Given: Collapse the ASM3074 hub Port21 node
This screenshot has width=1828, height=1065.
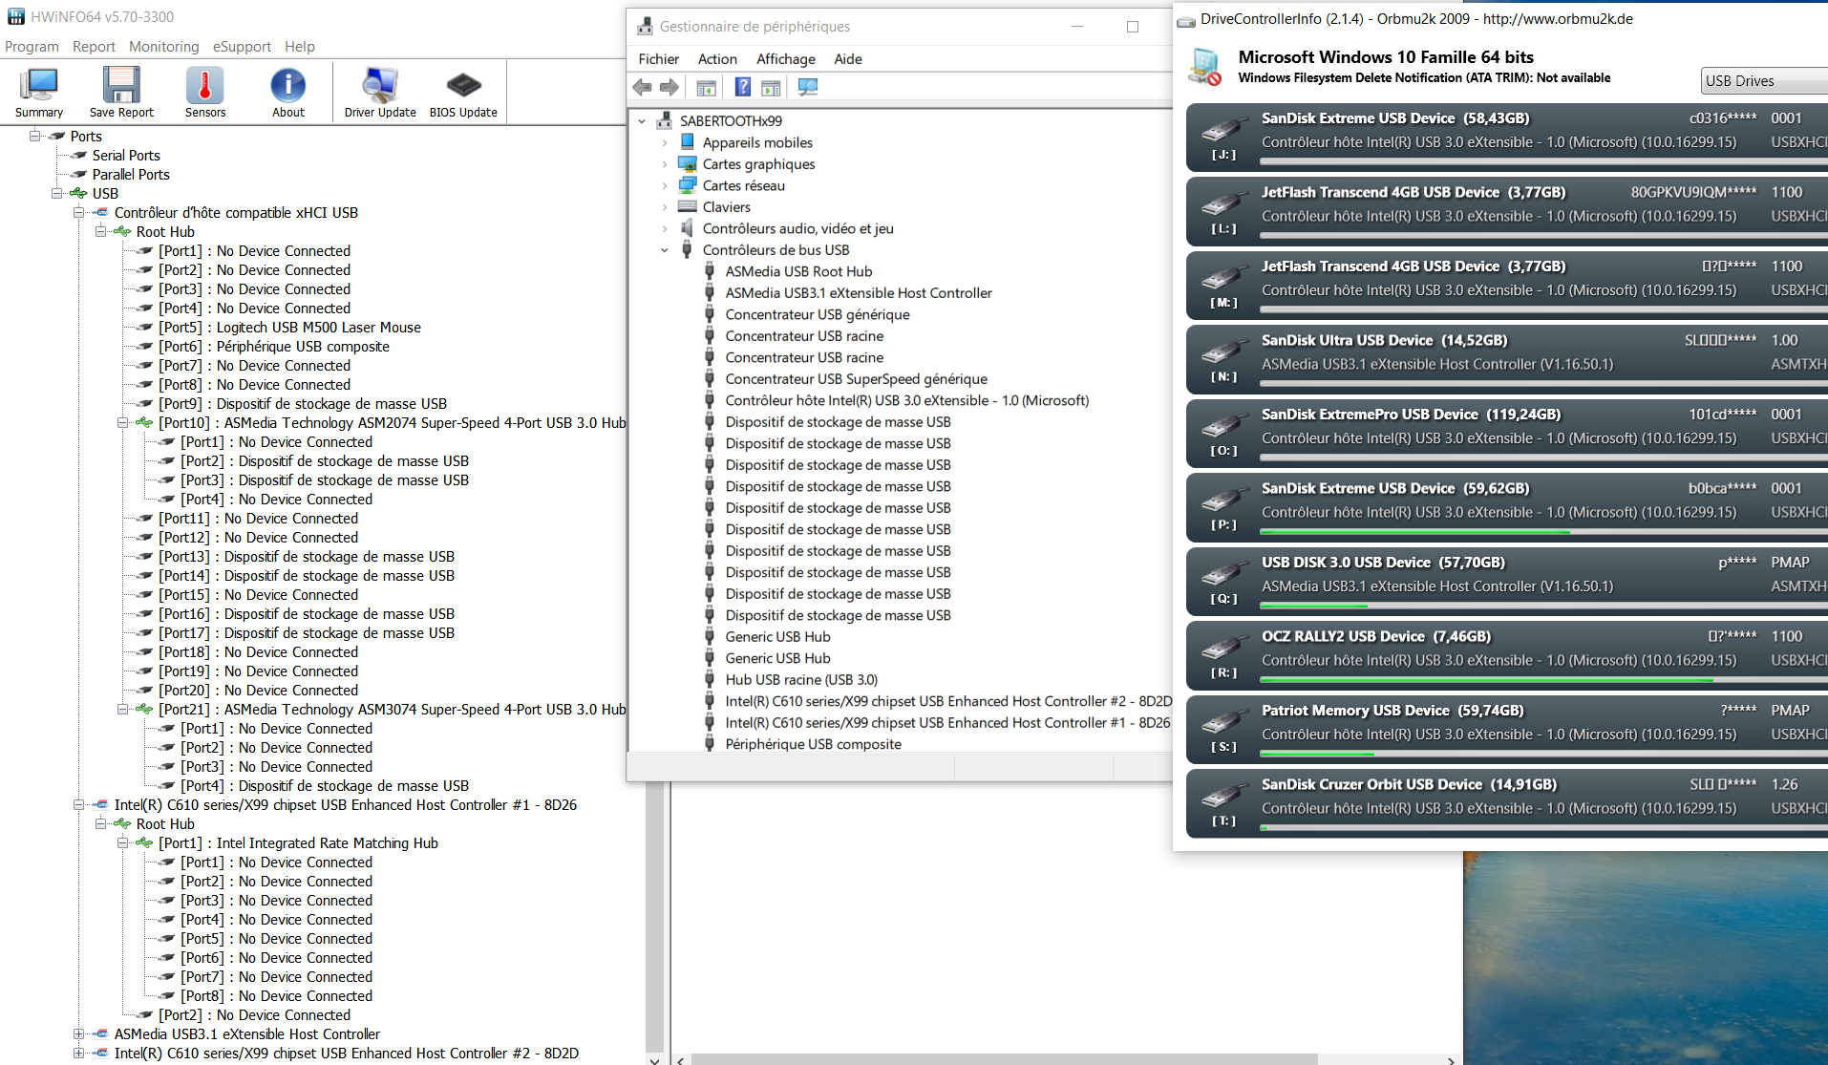Looking at the screenshot, I should [123, 709].
